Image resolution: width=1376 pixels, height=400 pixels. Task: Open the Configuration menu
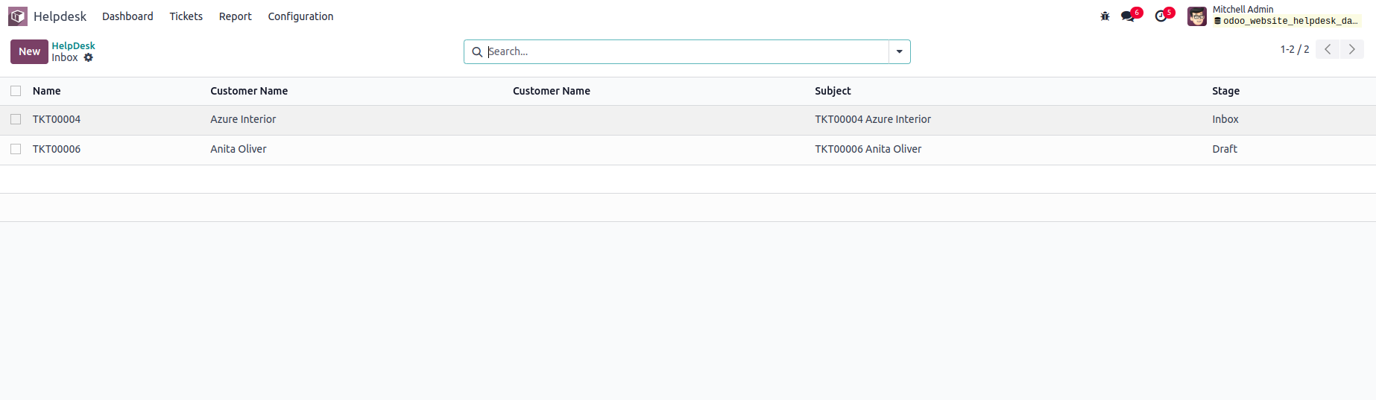pyautogui.click(x=300, y=16)
